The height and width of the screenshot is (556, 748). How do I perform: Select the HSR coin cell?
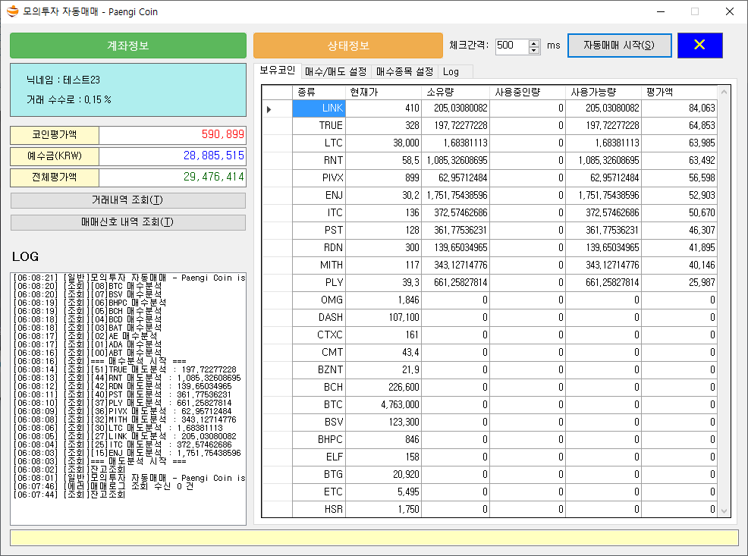pyautogui.click(x=319, y=509)
